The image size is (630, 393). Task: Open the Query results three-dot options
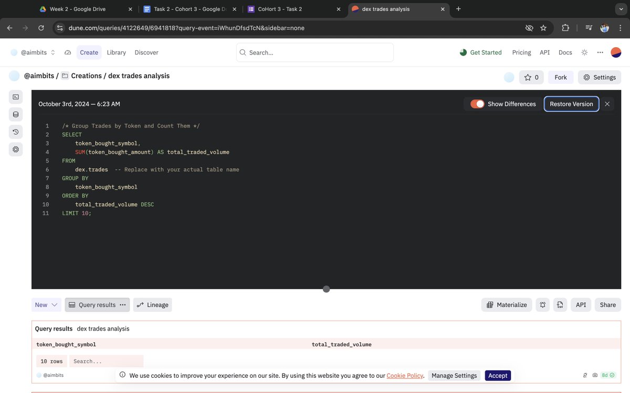coord(122,305)
